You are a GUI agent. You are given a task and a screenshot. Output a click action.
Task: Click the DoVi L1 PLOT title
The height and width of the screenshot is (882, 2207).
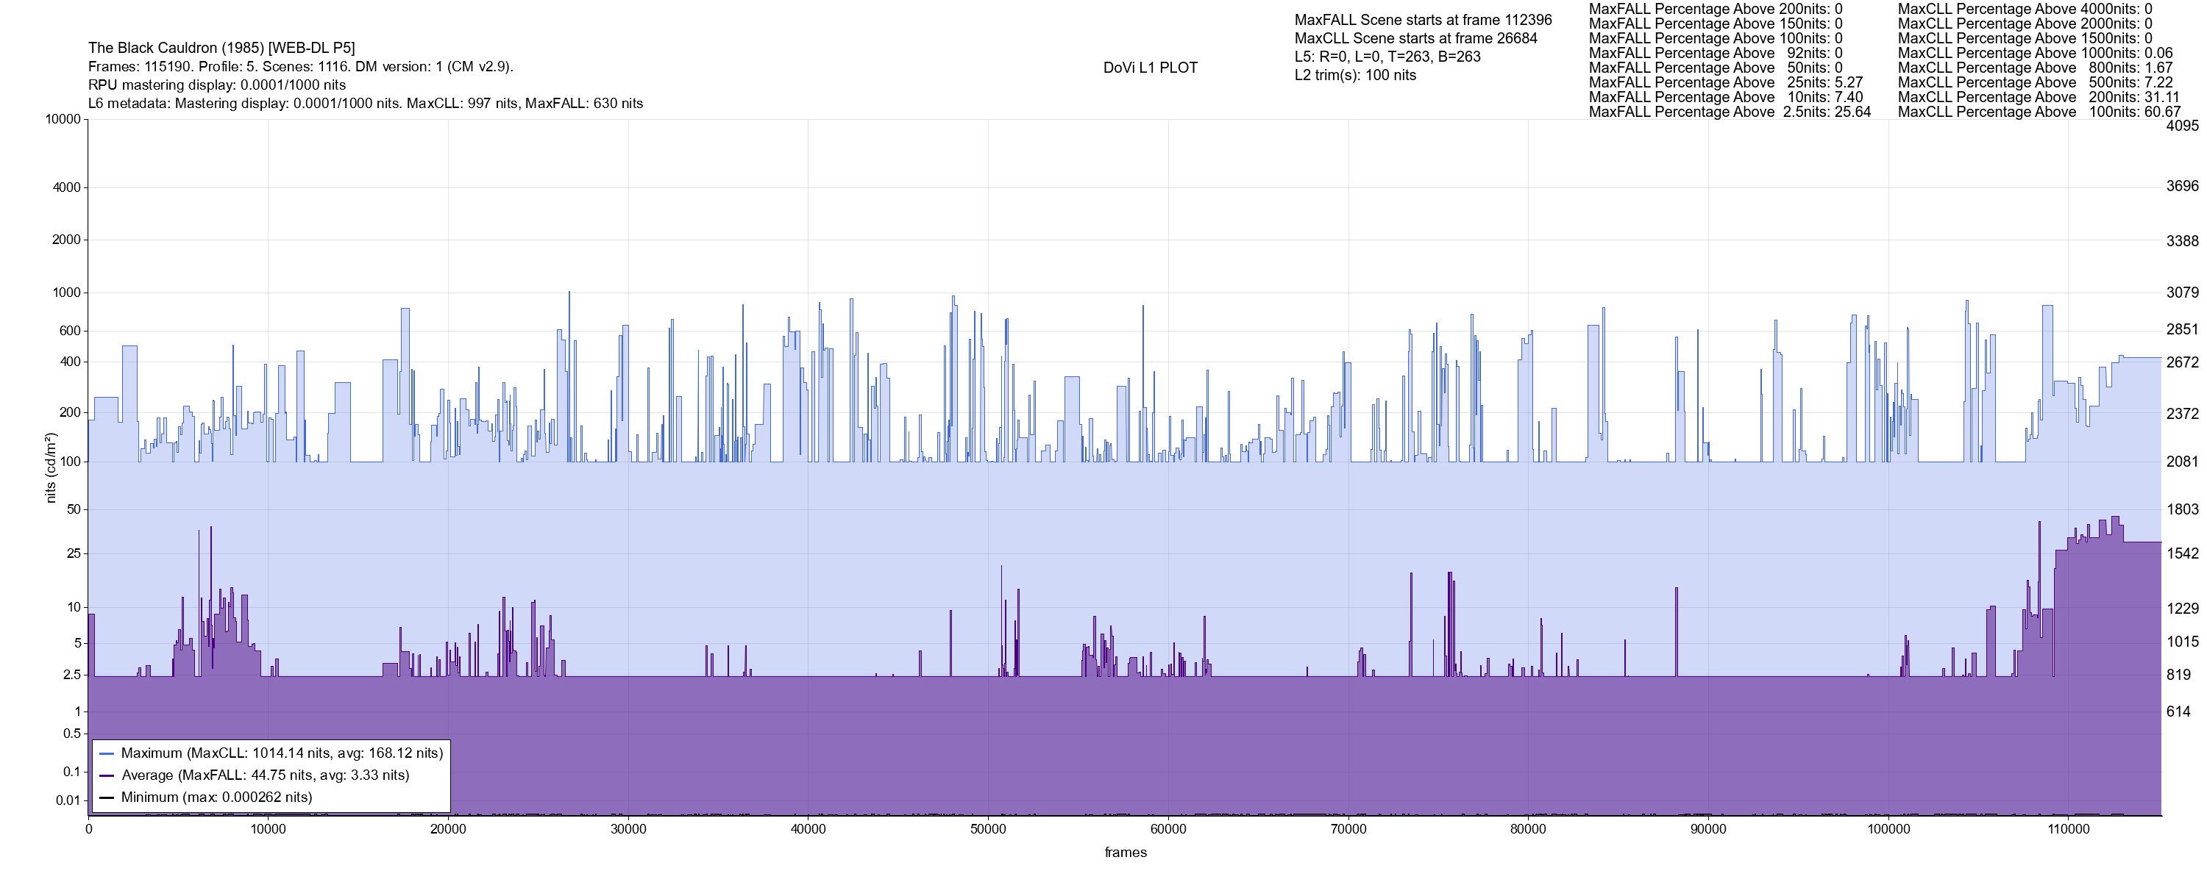click(x=1150, y=68)
